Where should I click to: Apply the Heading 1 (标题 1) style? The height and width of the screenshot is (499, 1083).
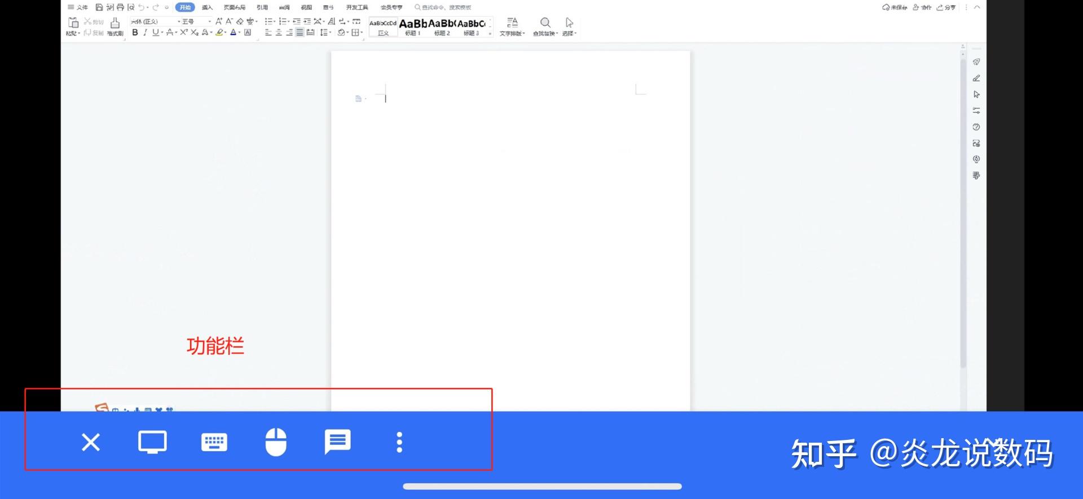(413, 26)
